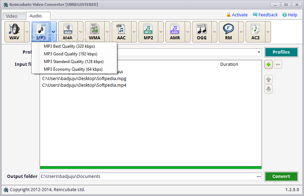Open the Feedback link
Screen dimensions: 304x196
pos(265,15)
